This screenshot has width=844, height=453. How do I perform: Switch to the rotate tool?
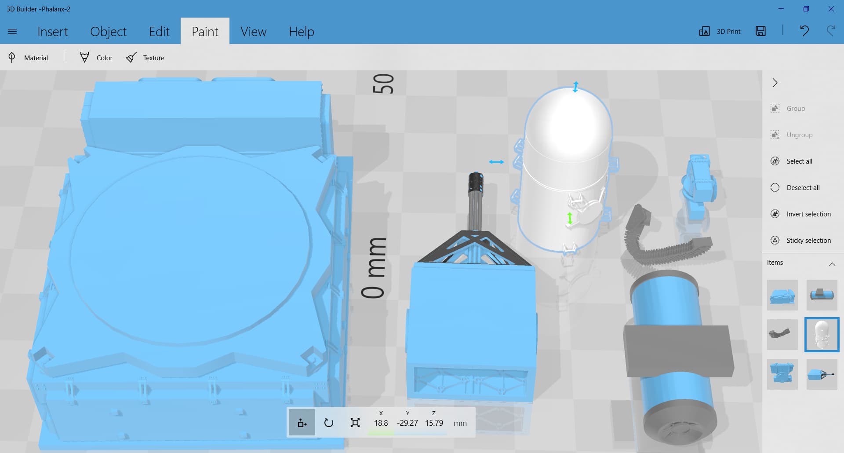pos(328,423)
